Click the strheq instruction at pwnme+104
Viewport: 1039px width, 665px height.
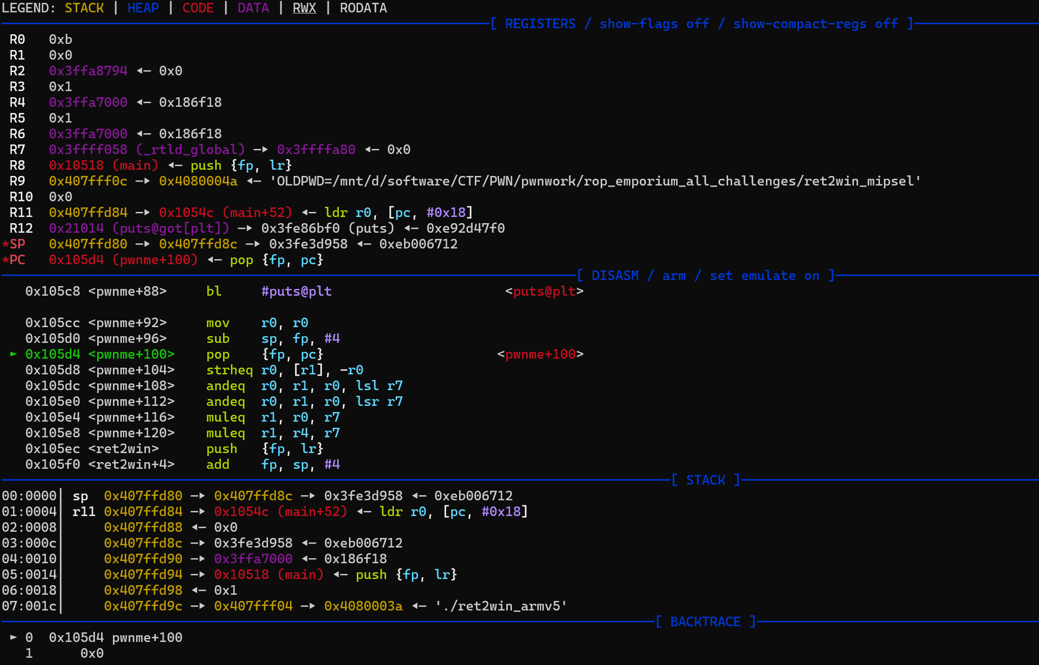point(285,370)
